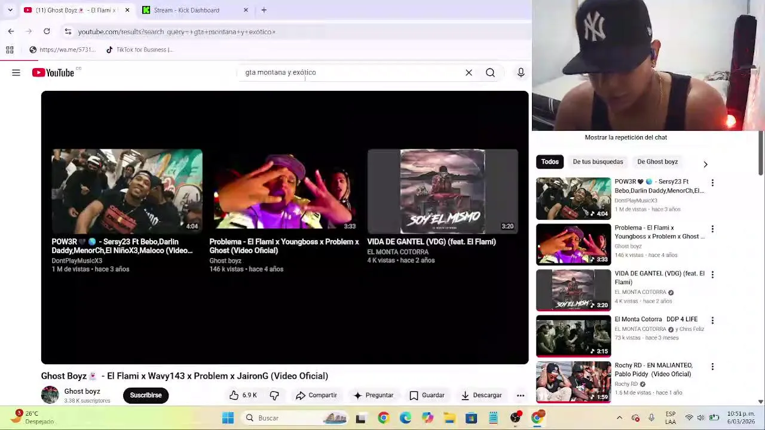Click the Suscribirse button

pos(146,395)
